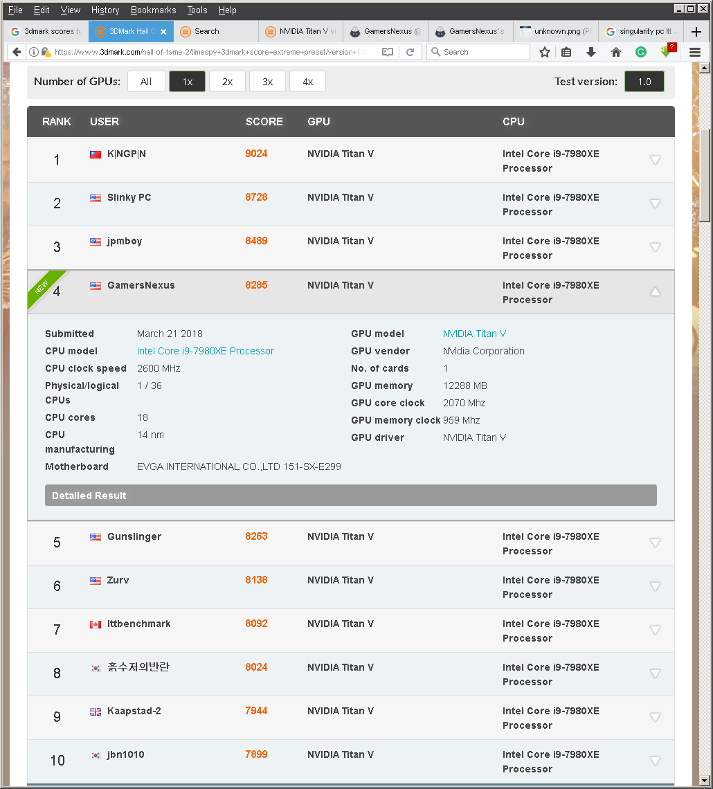Expand details for jbn1010 row
Viewport: 713px width, 789px height.
click(x=655, y=761)
